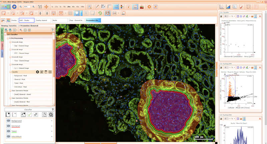The height and width of the screenshot is (144, 267).
Task: Click the pan arrows navigation tool
Action: pyautogui.click(x=46, y=7)
